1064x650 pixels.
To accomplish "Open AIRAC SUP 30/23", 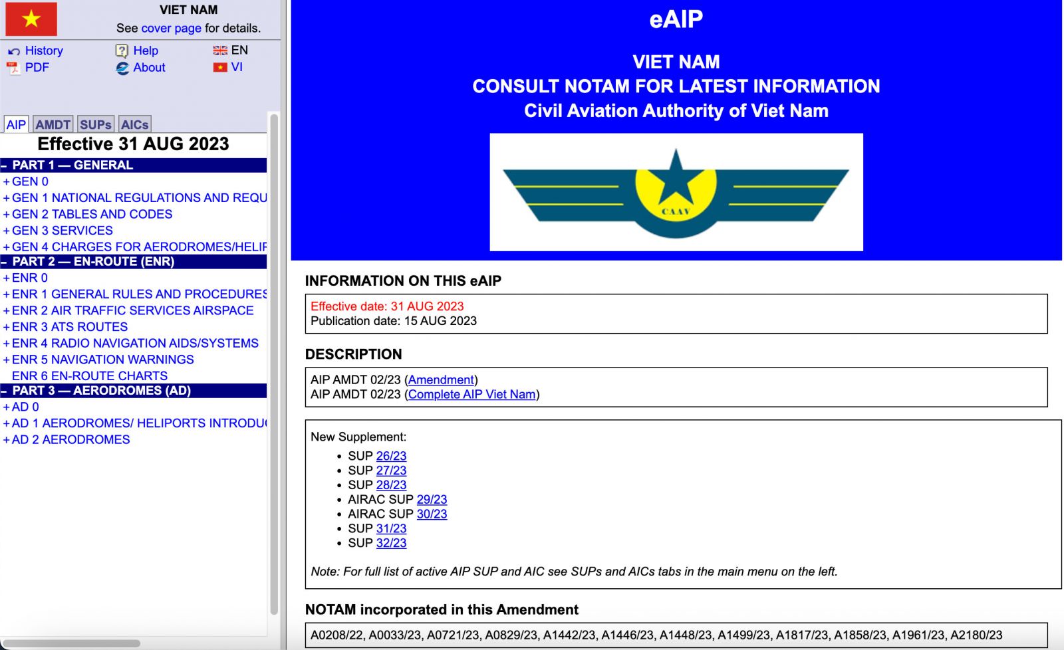I will pyautogui.click(x=432, y=514).
